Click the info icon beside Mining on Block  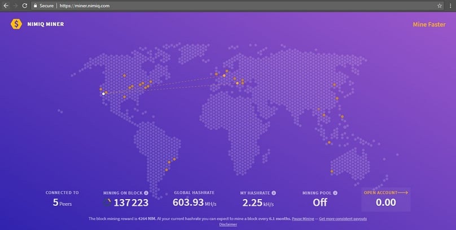click(x=146, y=193)
